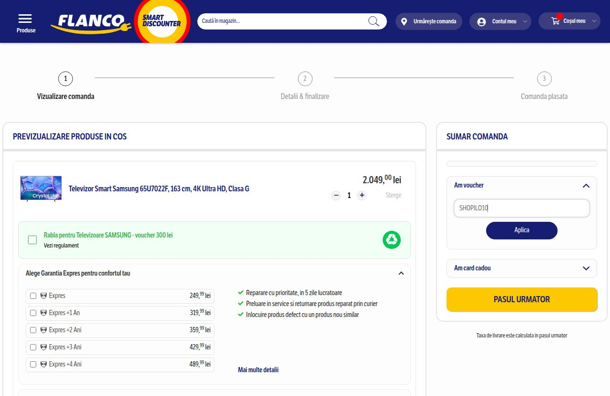Collapse the Garantia Expres section

(401, 273)
